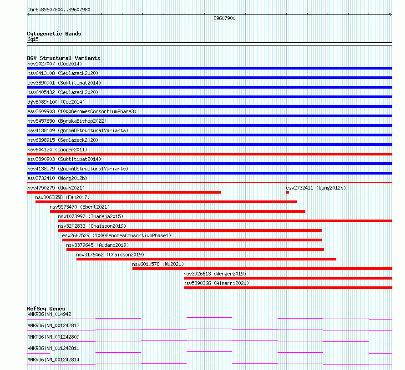Click esv3890903 (Suktitipat2014) label
Viewport: 405px width, 370px height.
(x=64, y=159)
